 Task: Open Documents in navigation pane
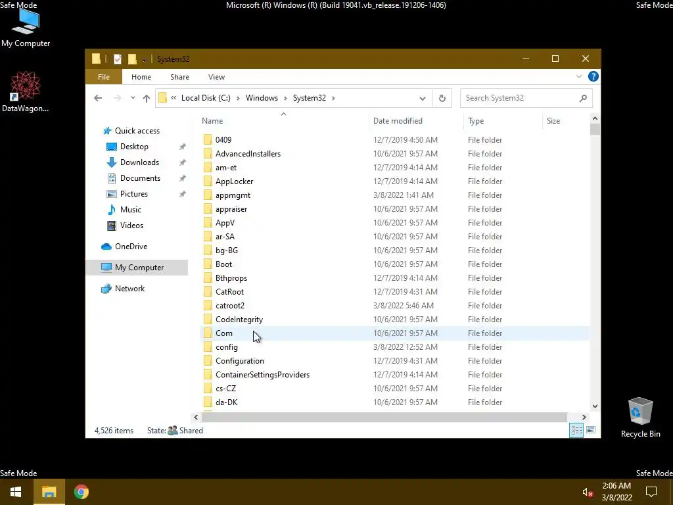[140, 178]
